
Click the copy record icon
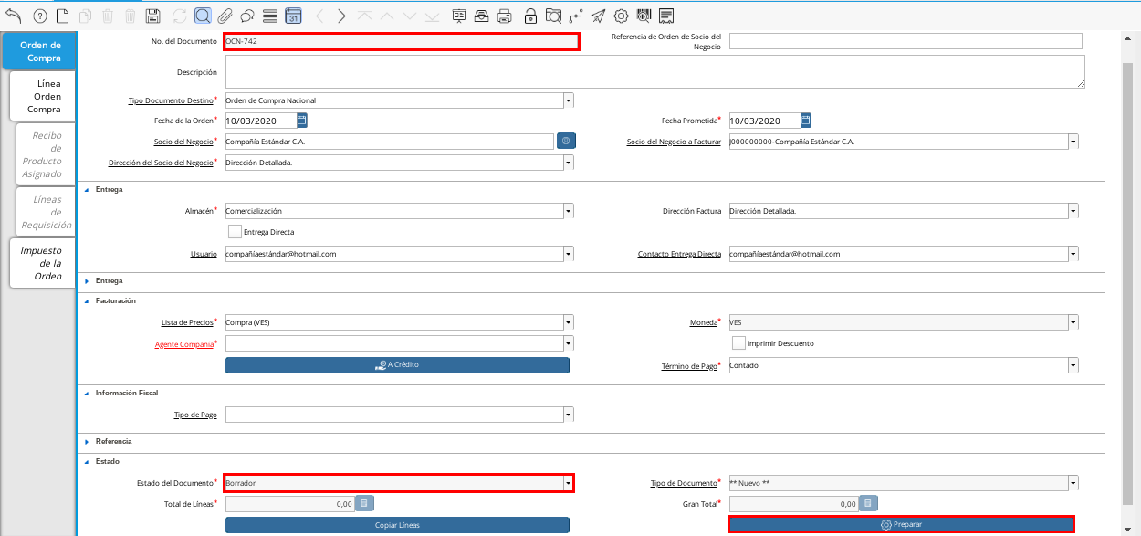click(x=85, y=16)
